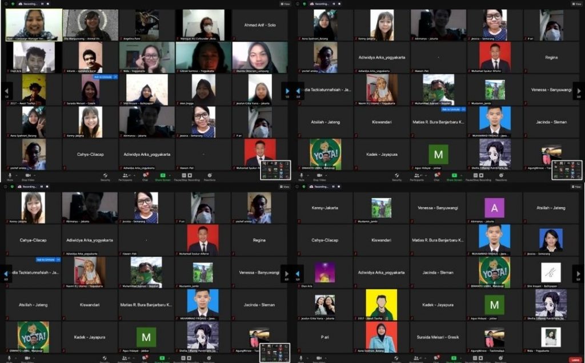Open Security icon in bottom-right Zoom window
Image resolution: width=585 pixels, height=363 pixels.
coord(396,358)
